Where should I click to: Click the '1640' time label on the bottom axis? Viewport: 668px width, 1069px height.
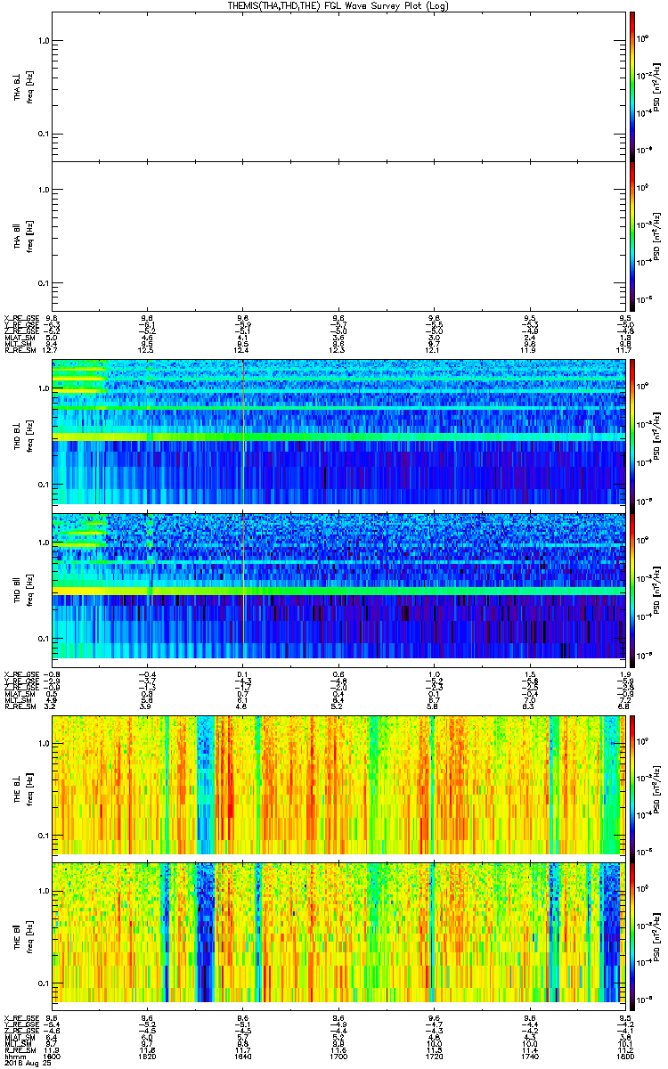243,1056
